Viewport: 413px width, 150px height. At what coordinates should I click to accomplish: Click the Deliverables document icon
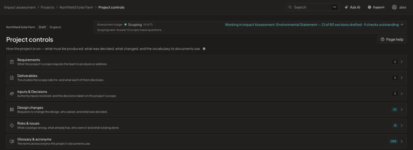(12, 78)
